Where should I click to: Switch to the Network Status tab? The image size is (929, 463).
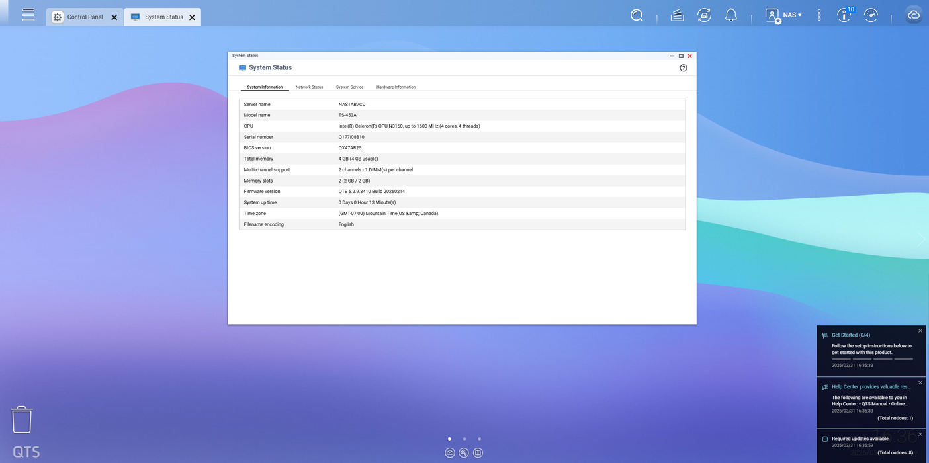(x=309, y=87)
